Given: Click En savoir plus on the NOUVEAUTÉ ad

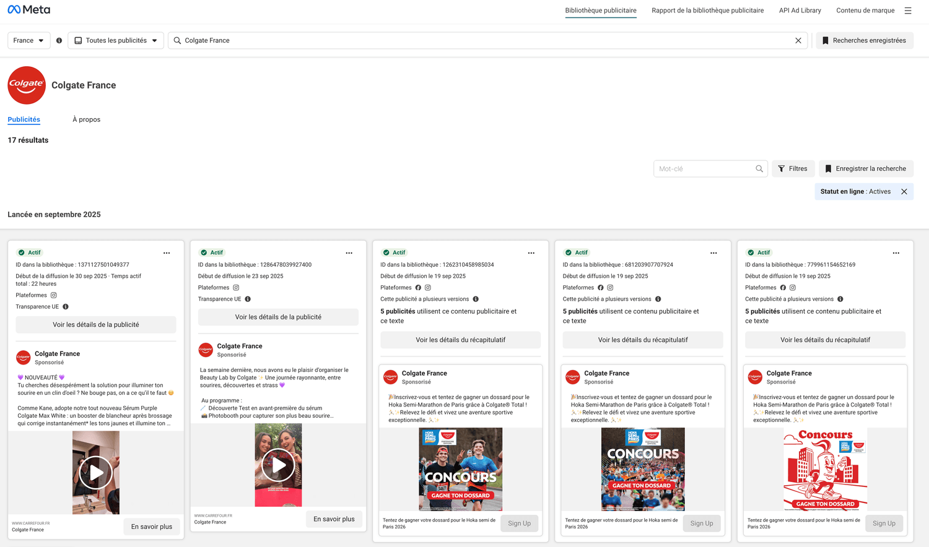Looking at the screenshot, I should [x=152, y=527].
